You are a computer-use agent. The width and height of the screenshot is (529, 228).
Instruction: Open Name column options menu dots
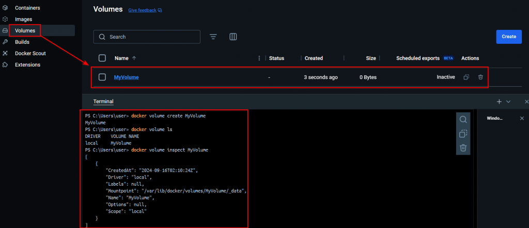[x=259, y=58]
